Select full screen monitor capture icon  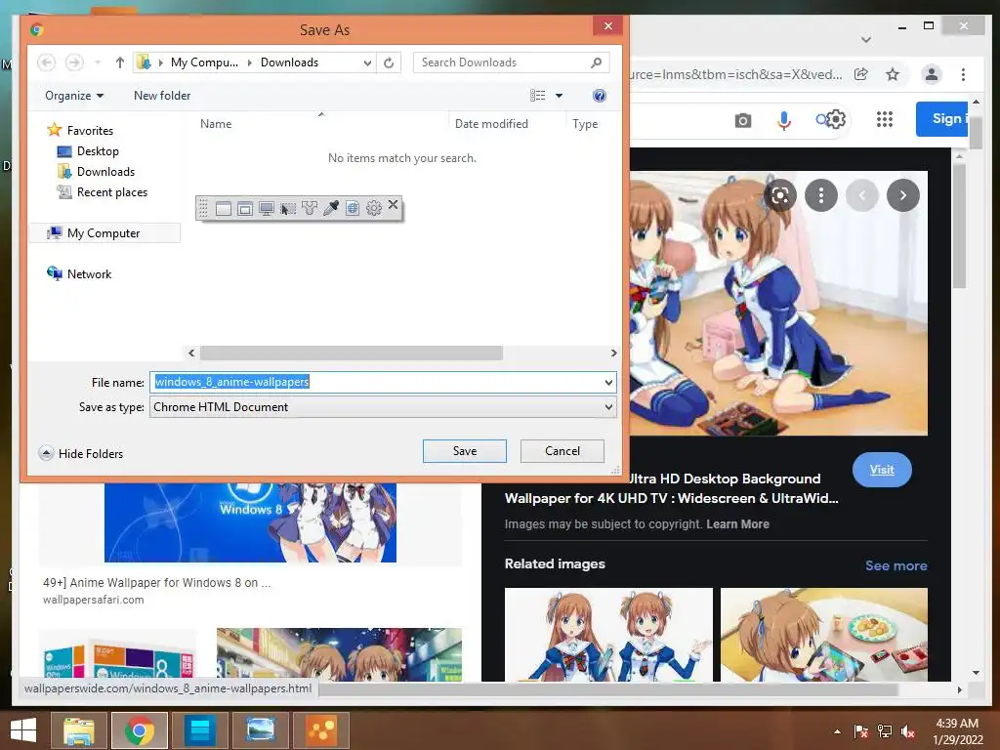267,209
